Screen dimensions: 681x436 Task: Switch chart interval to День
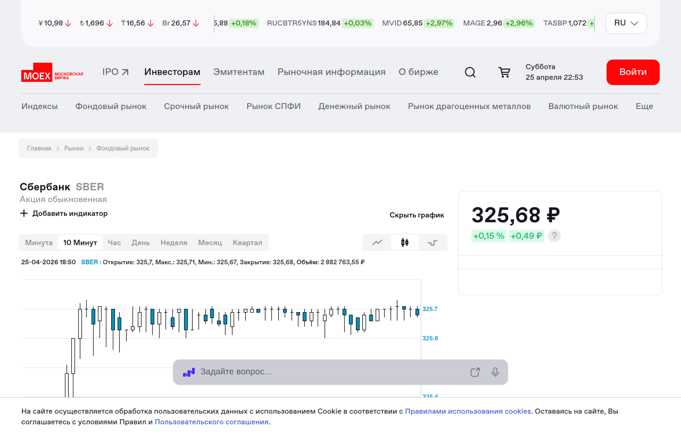pos(140,243)
